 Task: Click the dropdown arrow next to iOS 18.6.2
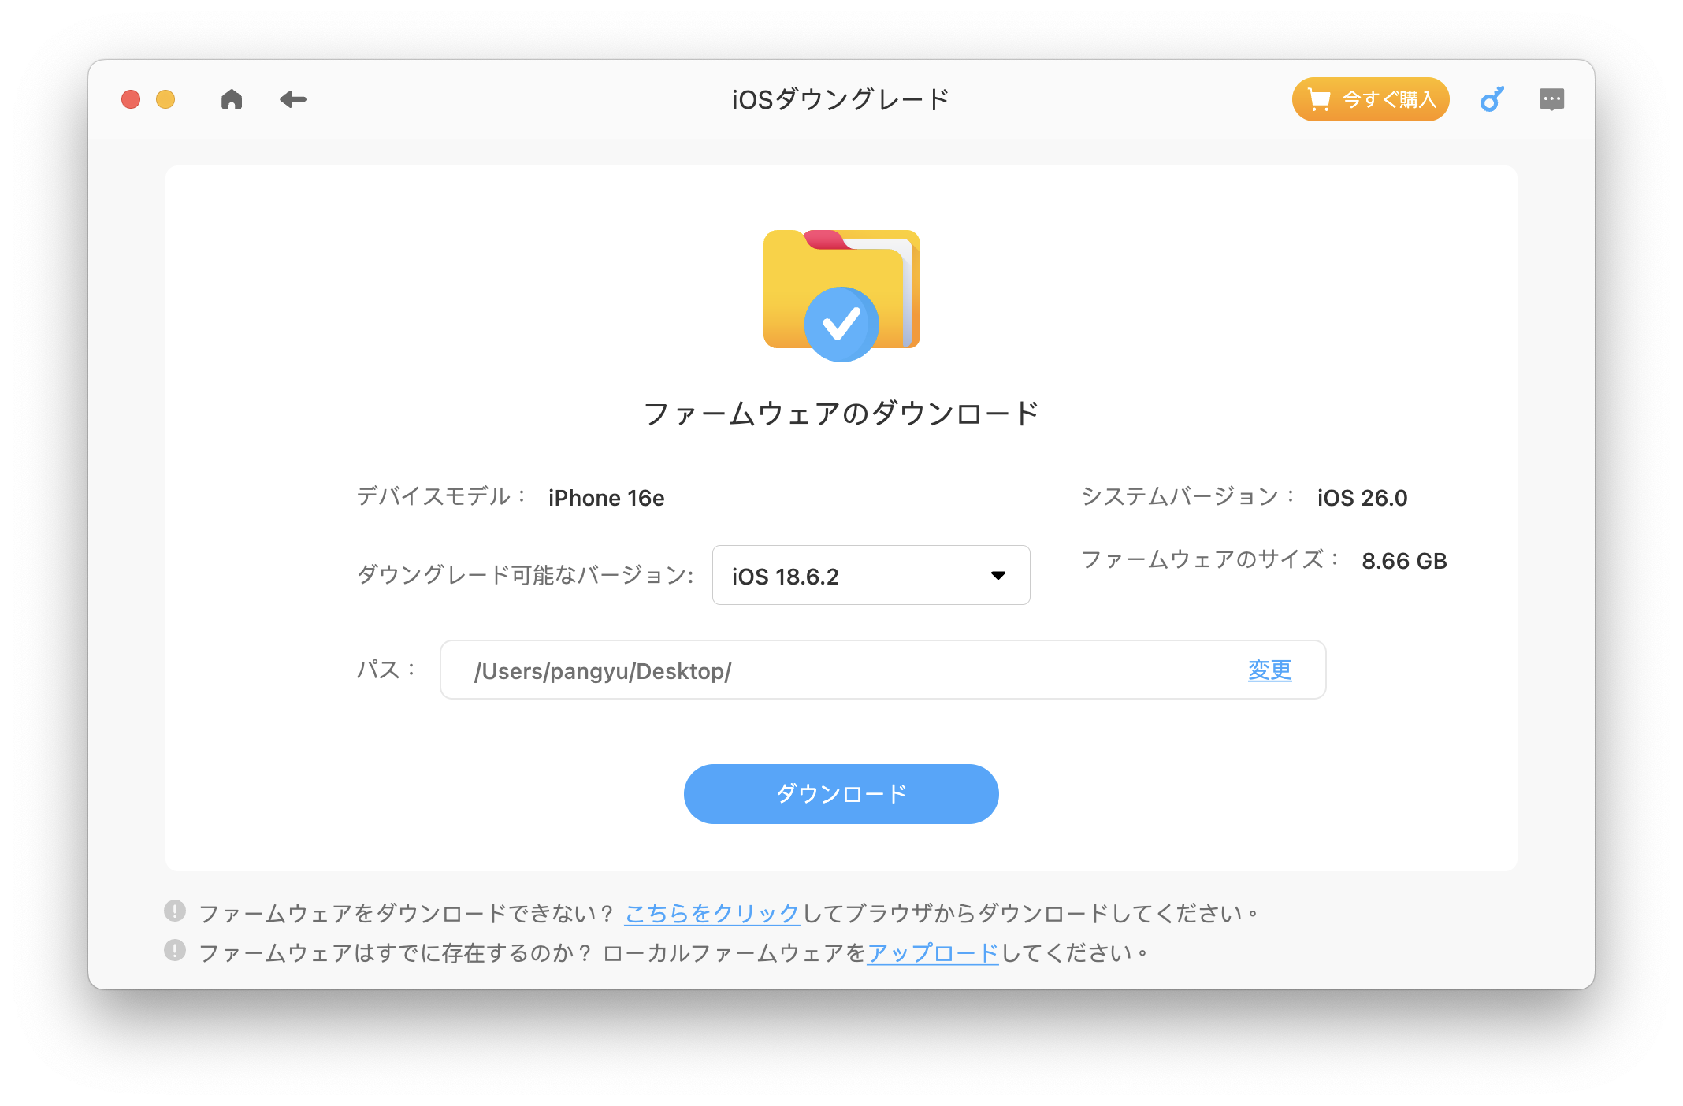pyautogui.click(x=998, y=576)
